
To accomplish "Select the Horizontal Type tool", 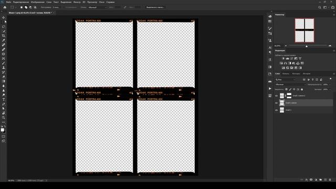I will click(4, 99).
